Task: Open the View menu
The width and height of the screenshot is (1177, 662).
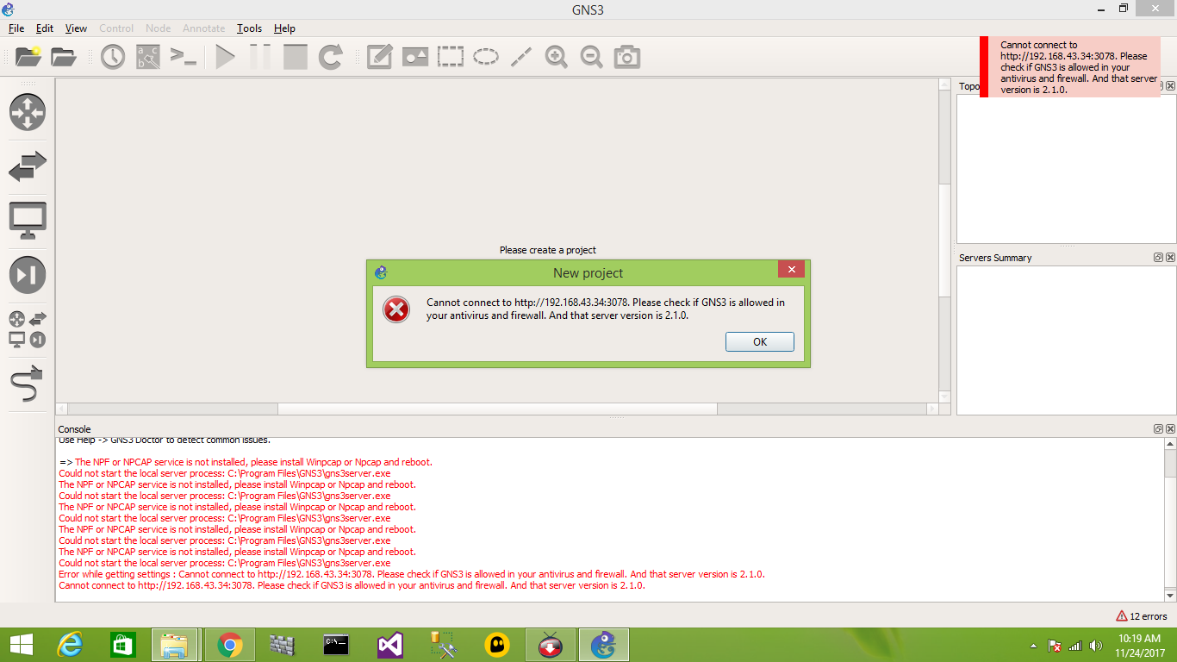Action: pos(77,28)
